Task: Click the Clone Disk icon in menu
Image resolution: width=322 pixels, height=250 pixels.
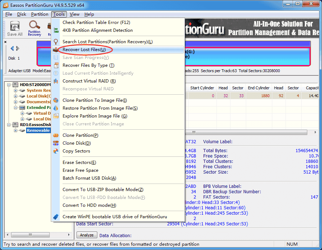Action: [56, 143]
